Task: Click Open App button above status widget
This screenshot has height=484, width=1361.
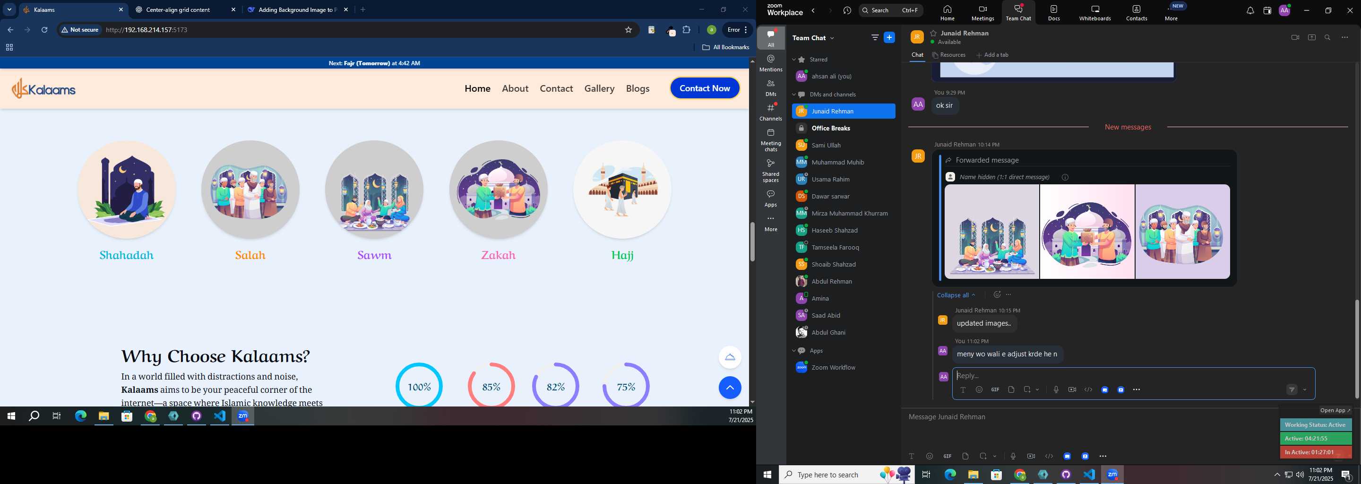Action: pyautogui.click(x=1335, y=411)
